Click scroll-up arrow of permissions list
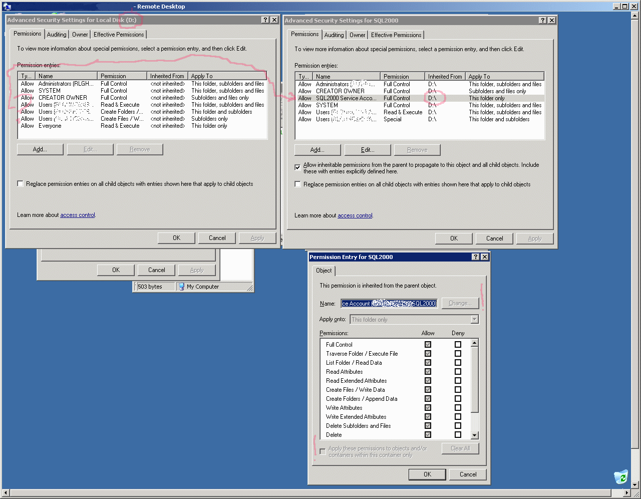Image resolution: width=641 pixels, height=499 pixels. (x=475, y=343)
